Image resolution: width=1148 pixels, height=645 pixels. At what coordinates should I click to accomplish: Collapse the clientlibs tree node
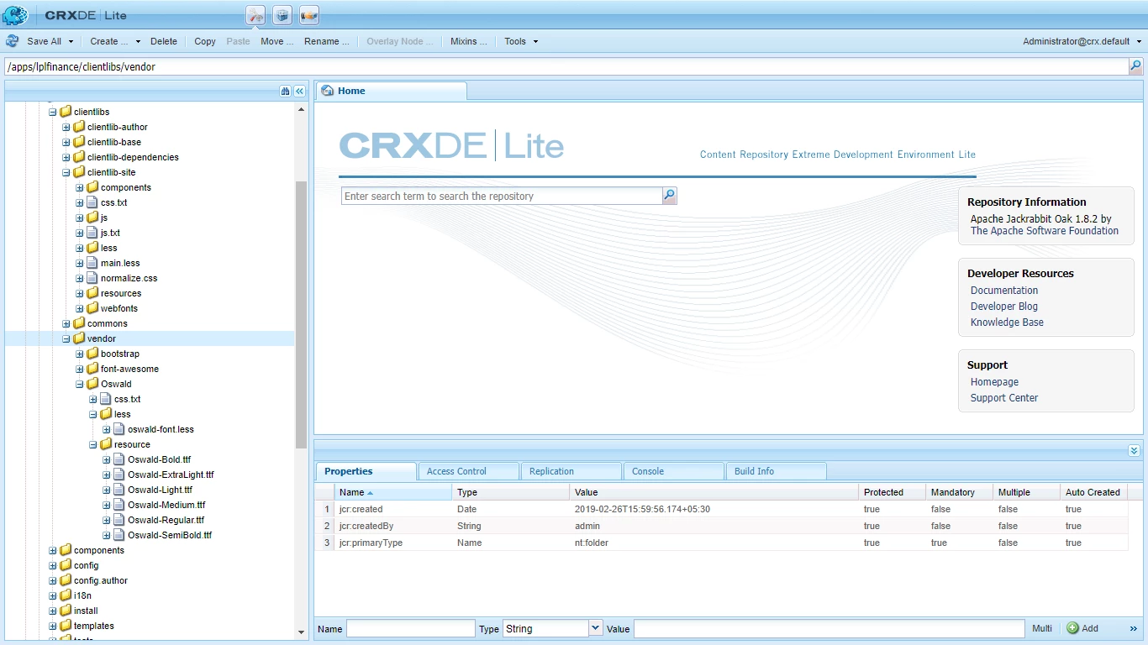53,112
